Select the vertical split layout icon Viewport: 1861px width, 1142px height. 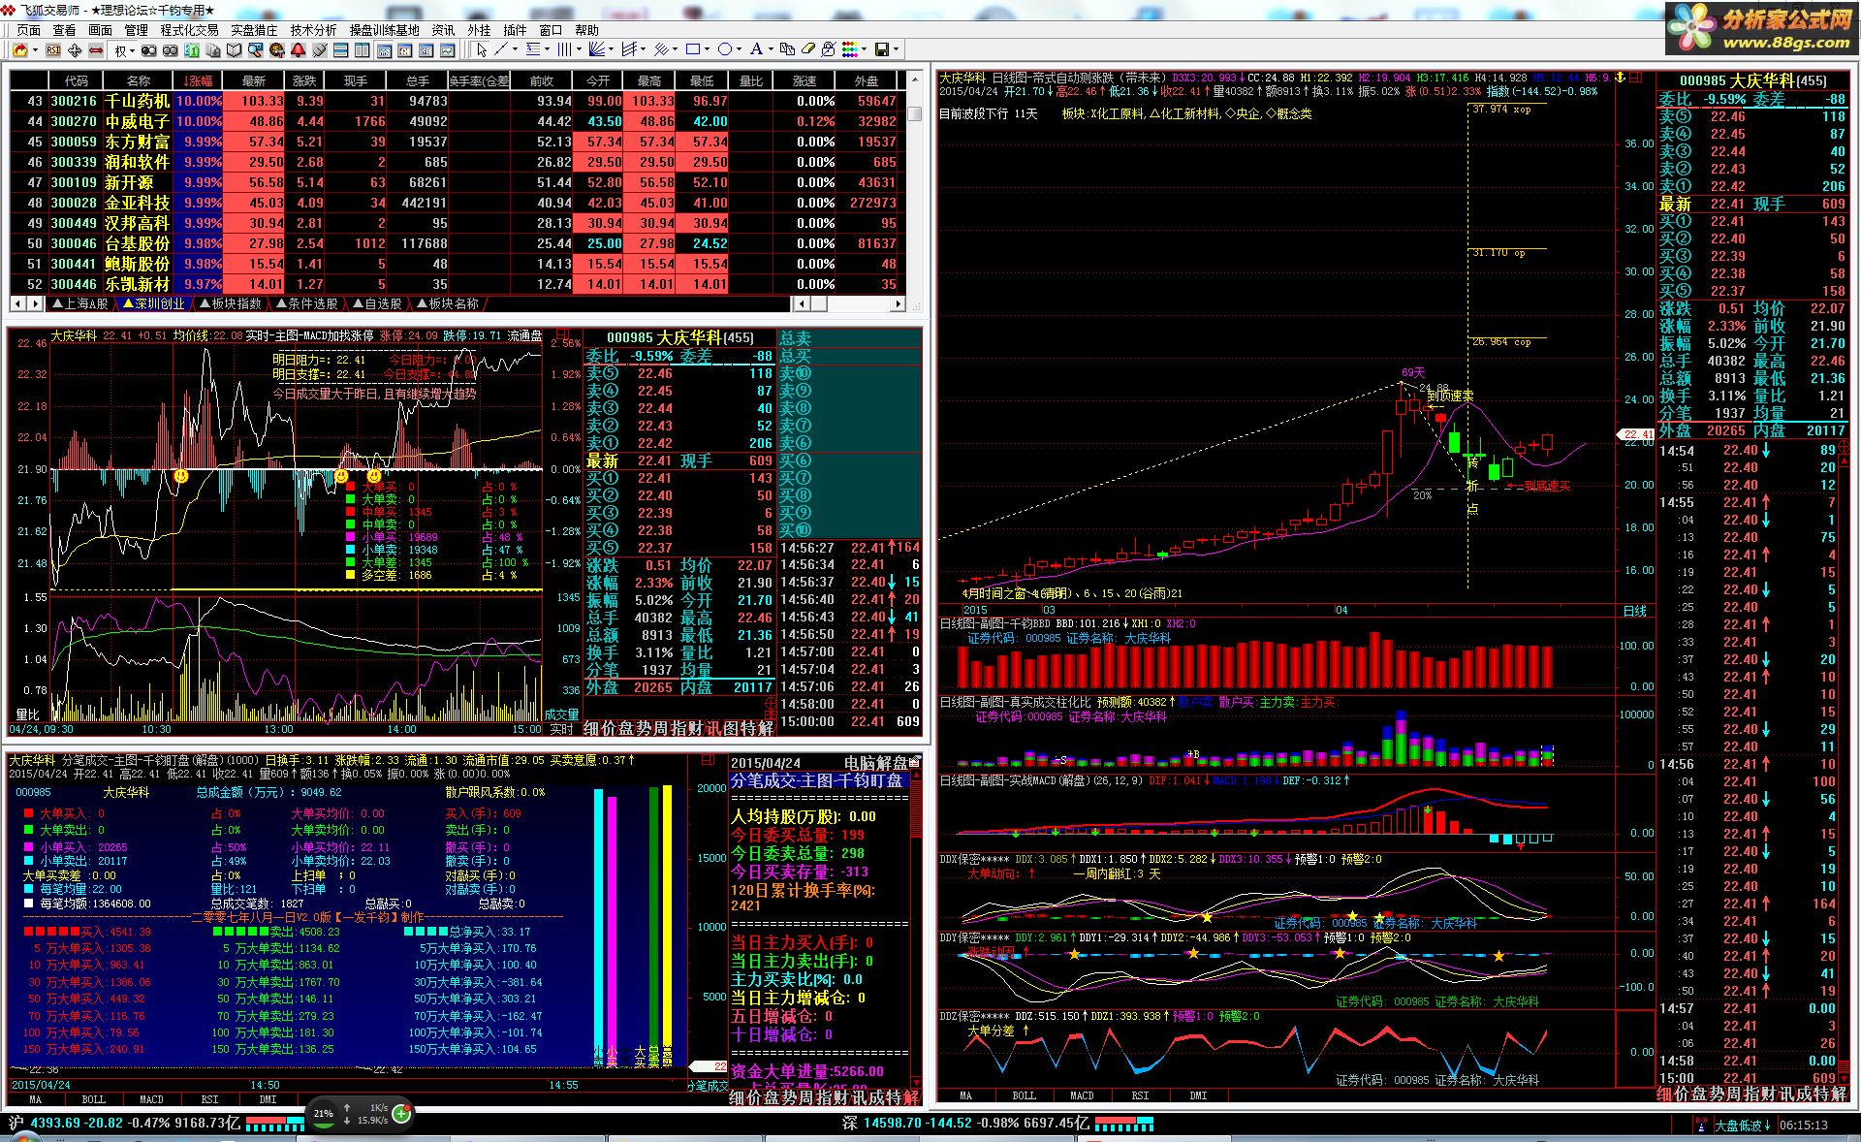pyautogui.click(x=362, y=50)
